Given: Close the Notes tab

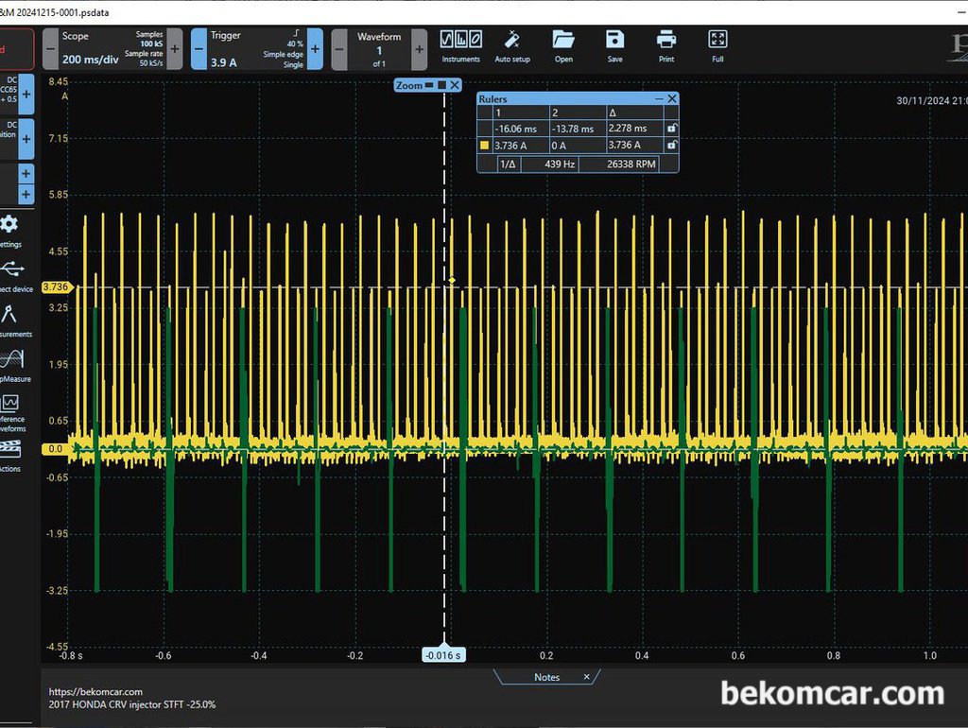Looking at the screenshot, I should (586, 677).
